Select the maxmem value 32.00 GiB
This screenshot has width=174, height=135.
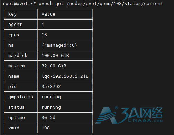[x=54, y=66]
